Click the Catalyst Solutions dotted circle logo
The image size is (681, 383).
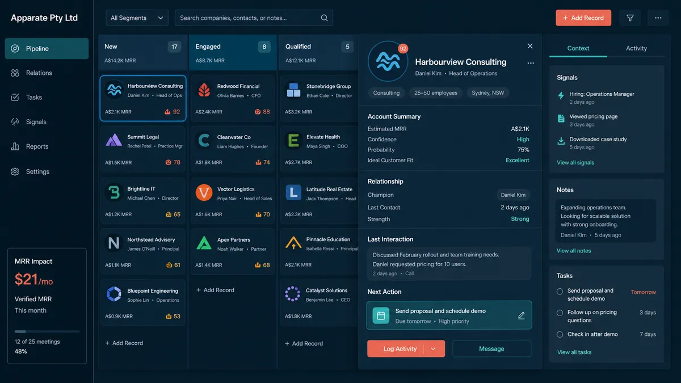tap(293, 294)
